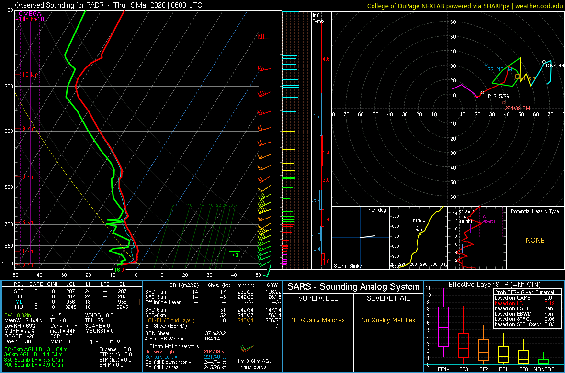The image size is (565, 373).
Task: Click the MidRH = 72% value
Action: click(20, 330)
